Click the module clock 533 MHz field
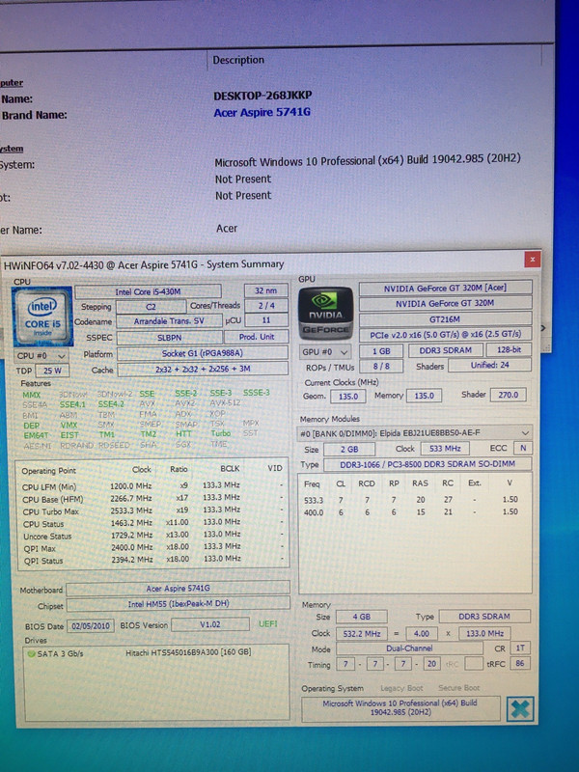Screen dimensions: 579x772 (445, 449)
